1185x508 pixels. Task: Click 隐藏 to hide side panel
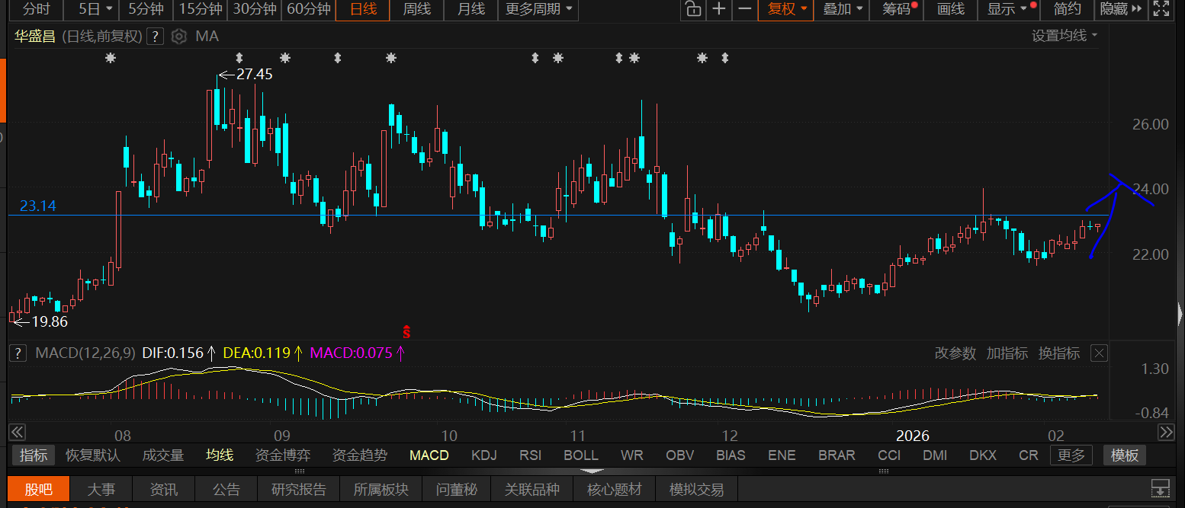pyautogui.click(x=1121, y=9)
